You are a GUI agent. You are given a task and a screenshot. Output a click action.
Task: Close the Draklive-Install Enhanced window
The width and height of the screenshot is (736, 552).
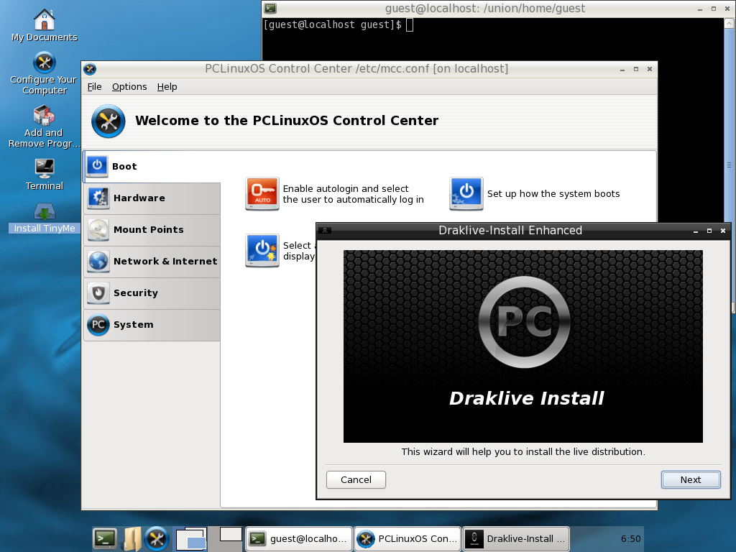click(723, 231)
